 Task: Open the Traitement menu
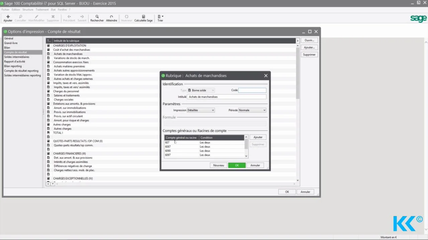pos(42,10)
